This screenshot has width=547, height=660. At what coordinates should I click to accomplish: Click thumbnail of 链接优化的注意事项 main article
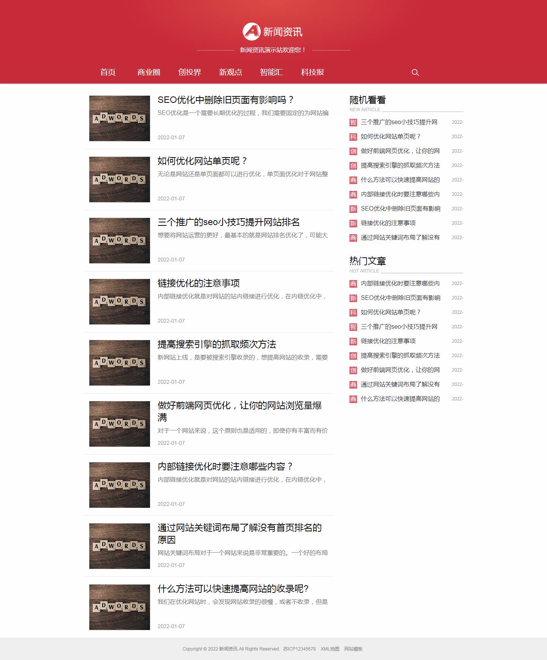(x=120, y=302)
